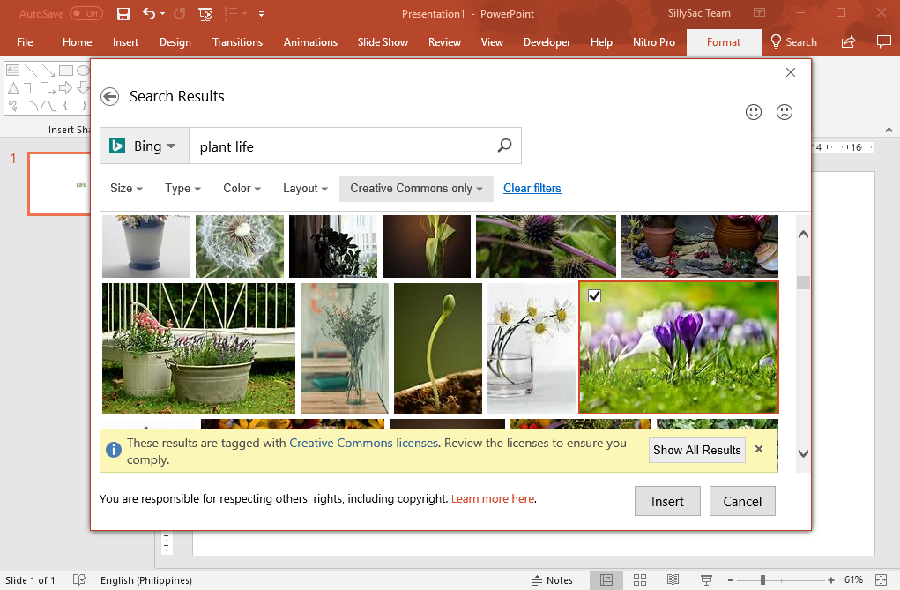Click the frowning face feedback icon
The width and height of the screenshot is (900, 590).
[784, 112]
